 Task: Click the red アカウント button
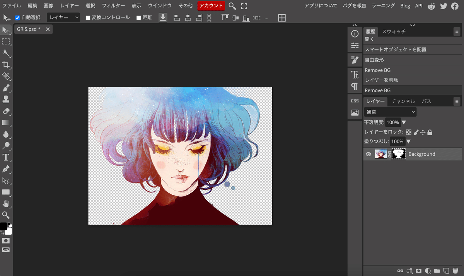(x=211, y=6)
